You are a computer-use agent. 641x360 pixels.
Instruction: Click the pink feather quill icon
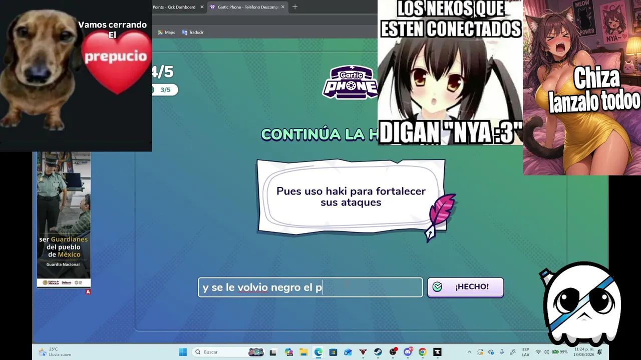pyautogui.click(x=440, y=217)
